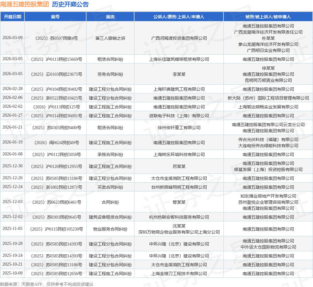
Task: Click 建筑设备租赁合同纠纷 case cause cell
Action: click(x=110, y=217)
